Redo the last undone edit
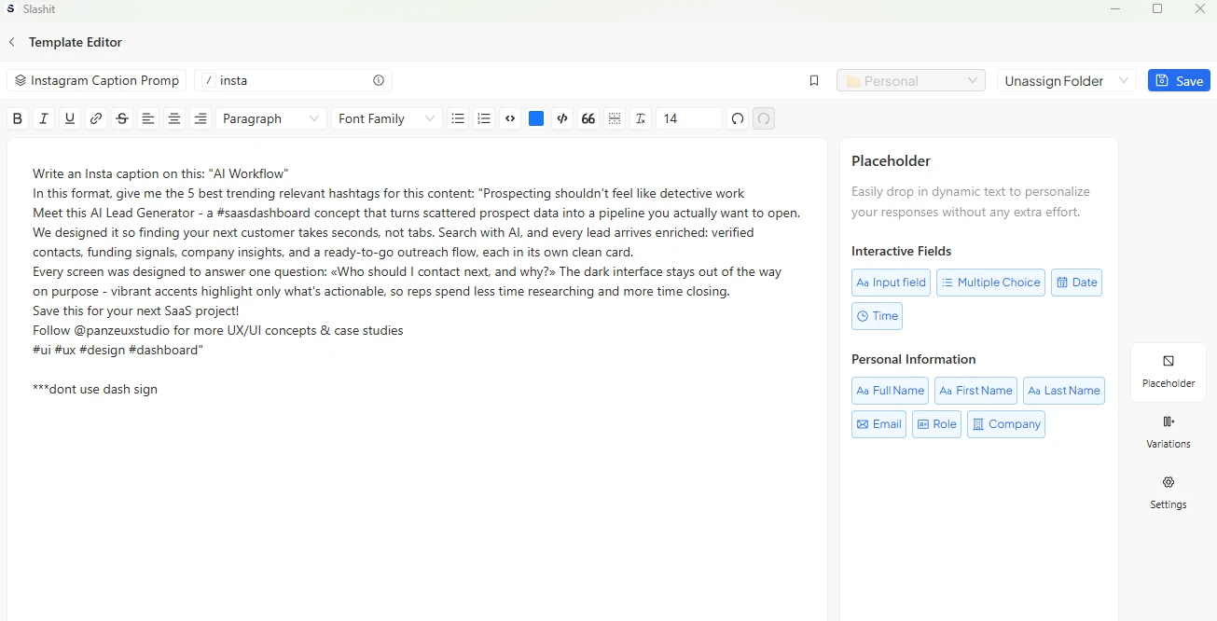The width and height of the screenshot is (1217, 621). pyautogui.click(x=764, y=118)
